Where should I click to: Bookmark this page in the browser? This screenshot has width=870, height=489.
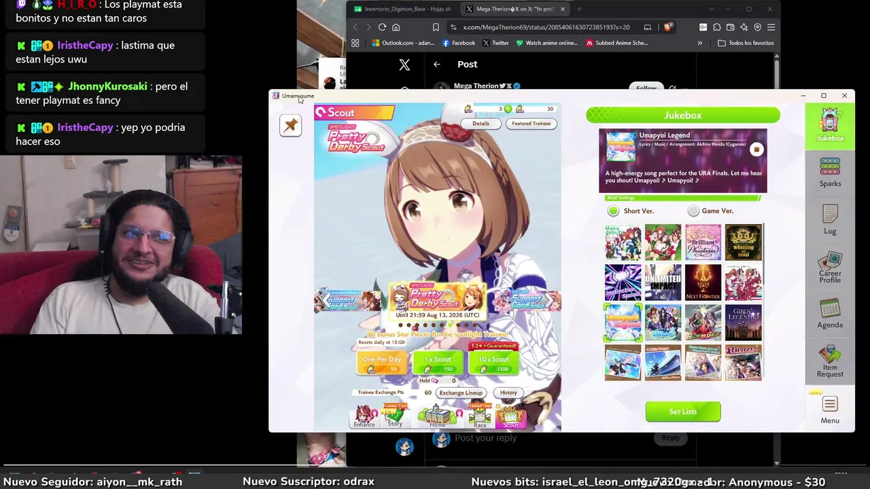[x=436, y=27]
